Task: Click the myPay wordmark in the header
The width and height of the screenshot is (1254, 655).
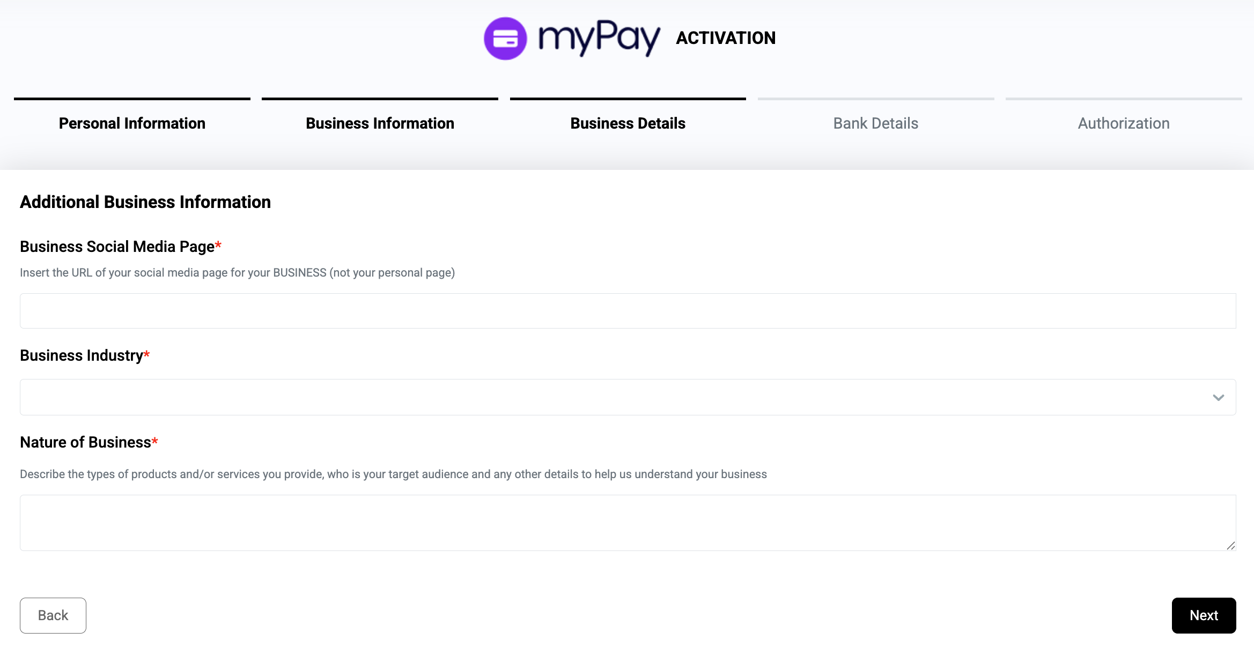Action: 599,38
